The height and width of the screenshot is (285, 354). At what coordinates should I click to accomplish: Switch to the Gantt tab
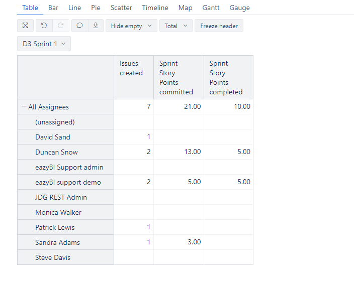click(211, 8)
